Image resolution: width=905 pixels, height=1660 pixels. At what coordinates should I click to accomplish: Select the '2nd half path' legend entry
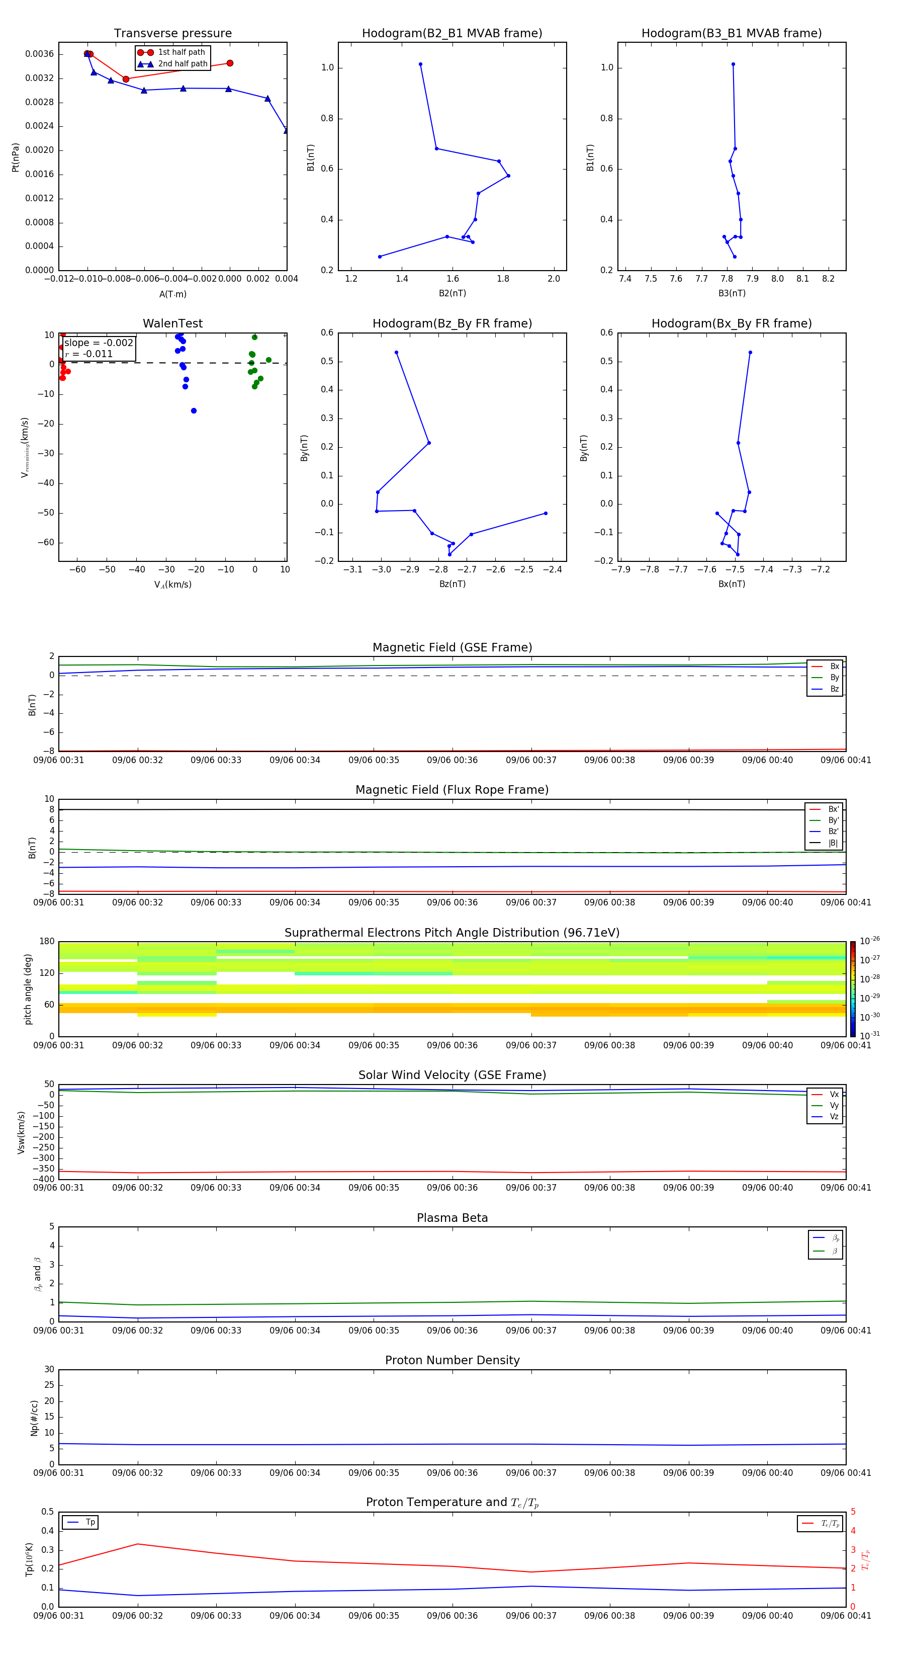(172, 64)
